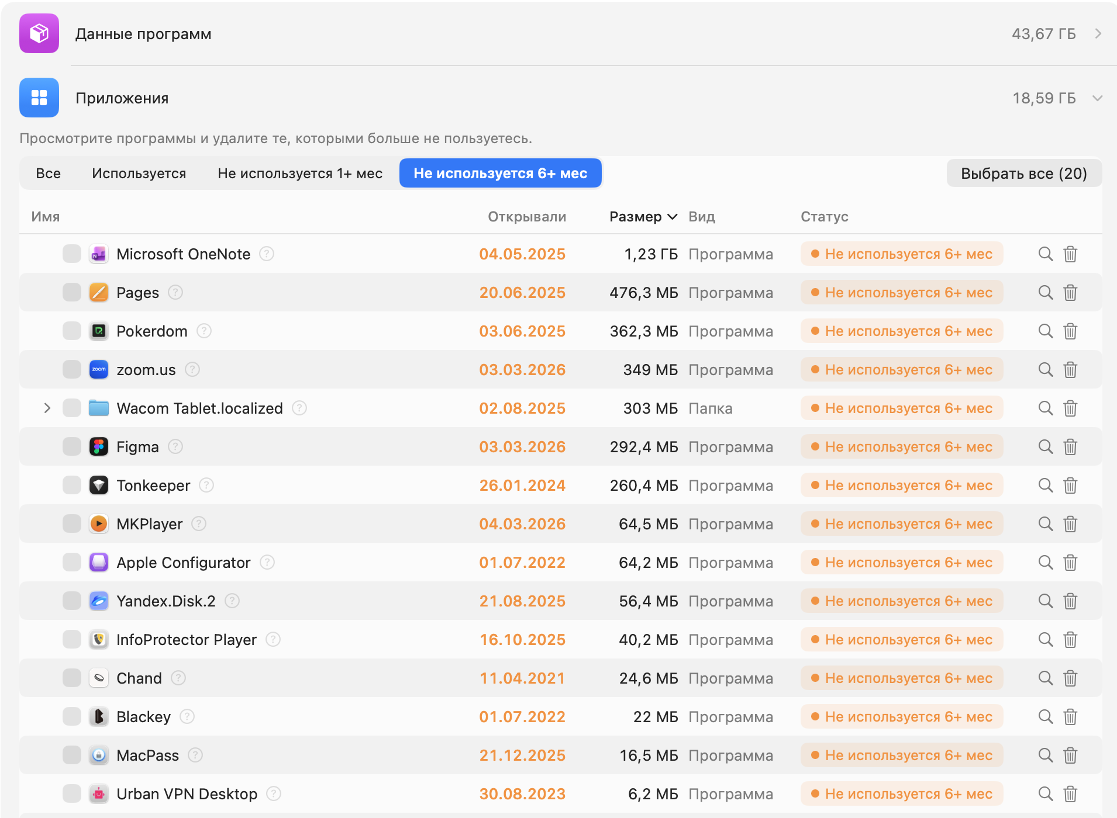Click the magnifier icon for Yandex.Disk.2

(1046, 601)
